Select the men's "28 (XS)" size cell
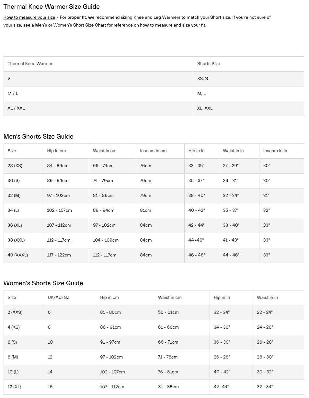Viewport: 309px width, 398px height. [x=15, y=166]
